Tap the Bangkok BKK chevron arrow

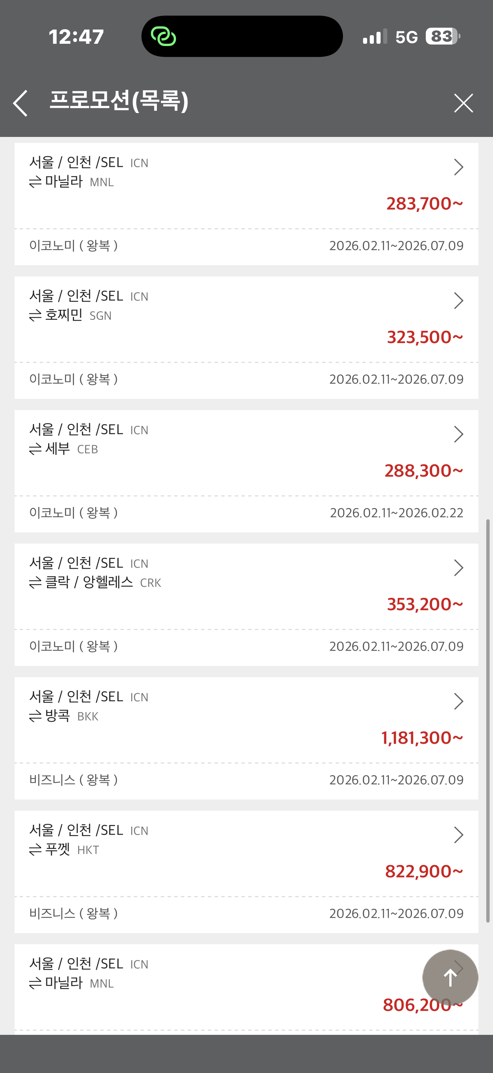pos(458,701)
